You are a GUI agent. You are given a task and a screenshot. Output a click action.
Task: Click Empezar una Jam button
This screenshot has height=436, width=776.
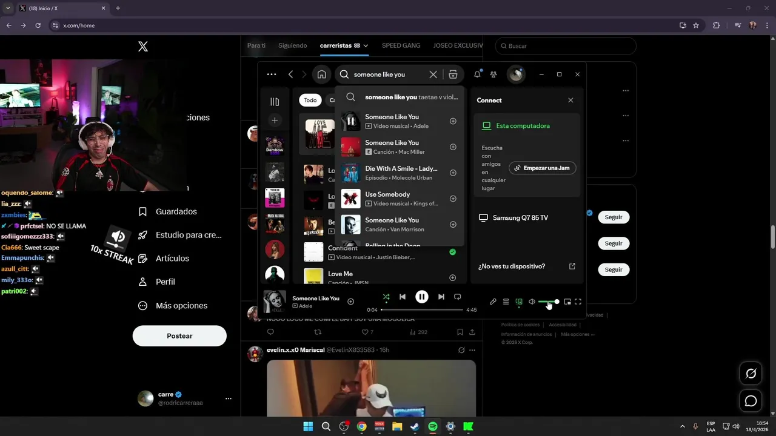[x=543, y=168]
